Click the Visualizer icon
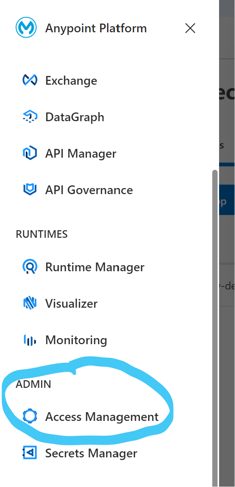This screenshot has width=235, height=487. pos(30,304)
